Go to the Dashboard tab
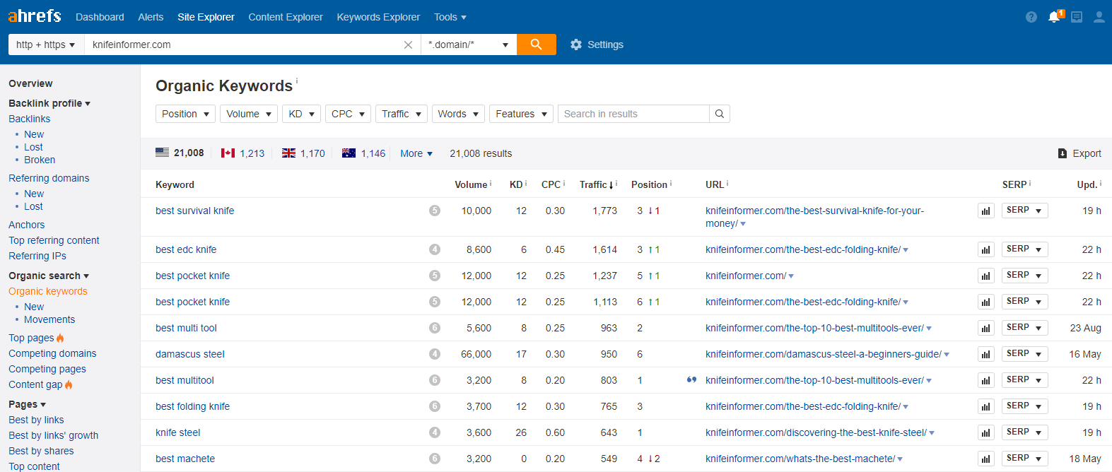The image size is (1112, 472). [100, 17]
